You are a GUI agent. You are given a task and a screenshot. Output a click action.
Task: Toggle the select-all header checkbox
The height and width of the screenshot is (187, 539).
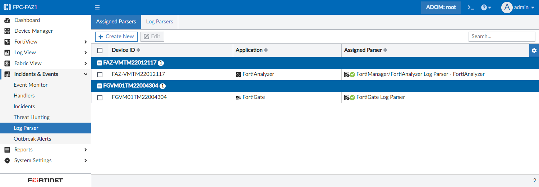tap(100, 50)
